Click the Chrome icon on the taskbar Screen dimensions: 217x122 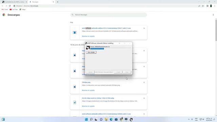121,119
